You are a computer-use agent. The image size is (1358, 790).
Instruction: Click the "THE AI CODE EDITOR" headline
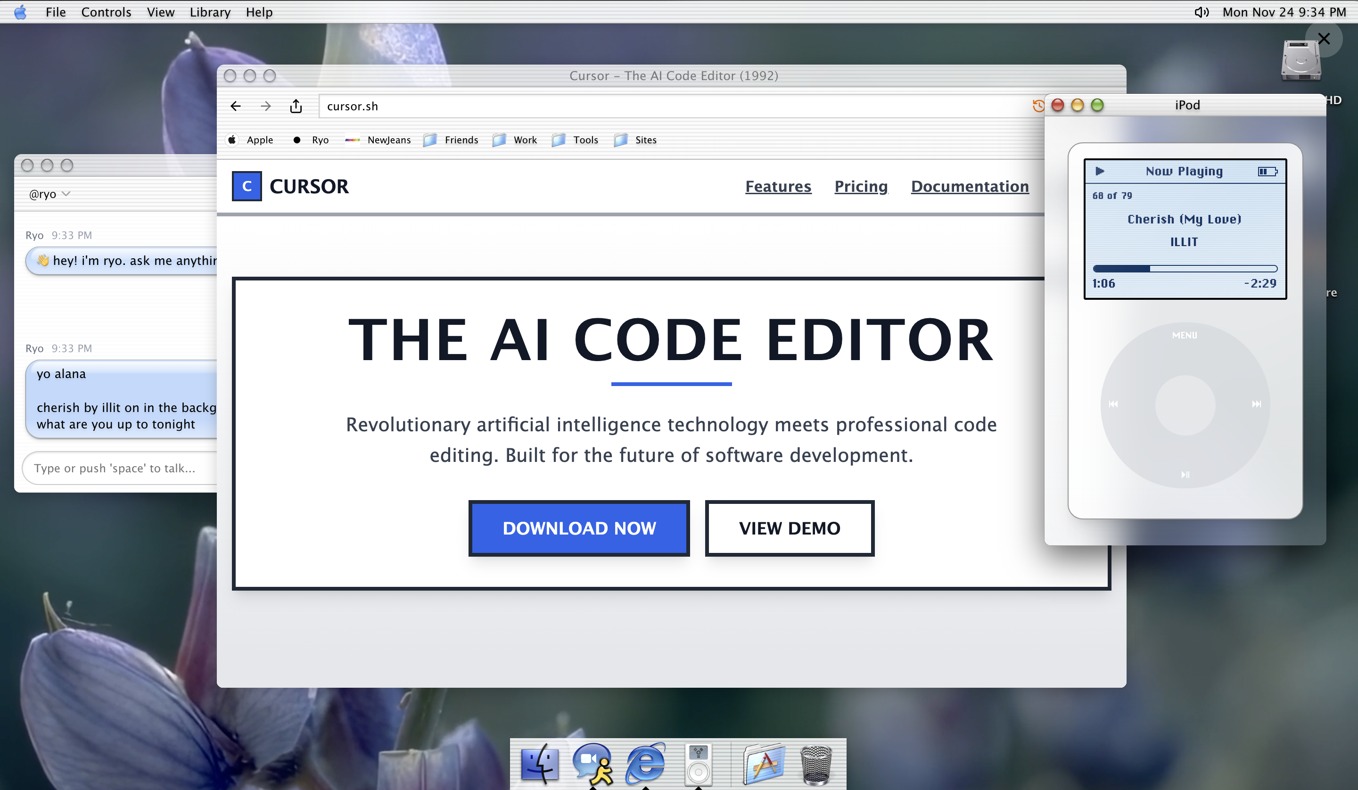tap(671, 339)
